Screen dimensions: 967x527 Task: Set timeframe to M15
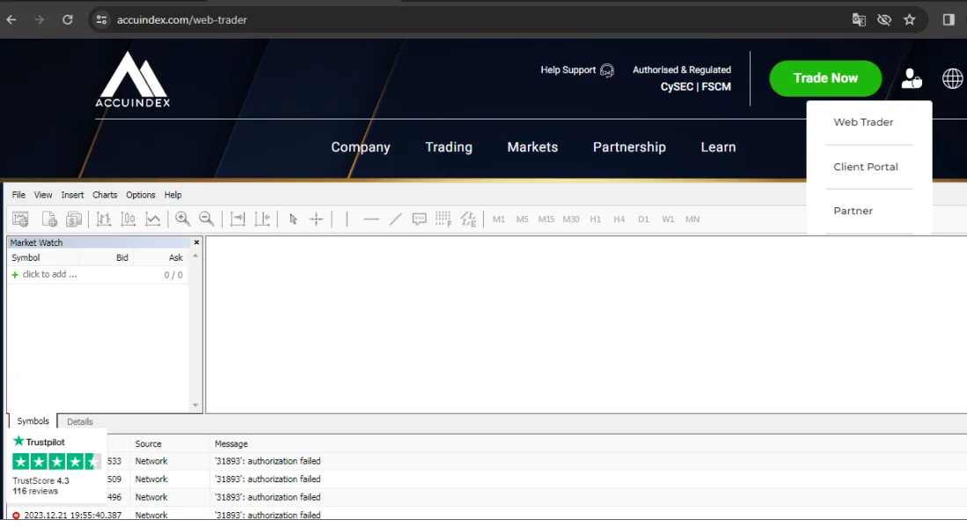(x=546, y=220)
